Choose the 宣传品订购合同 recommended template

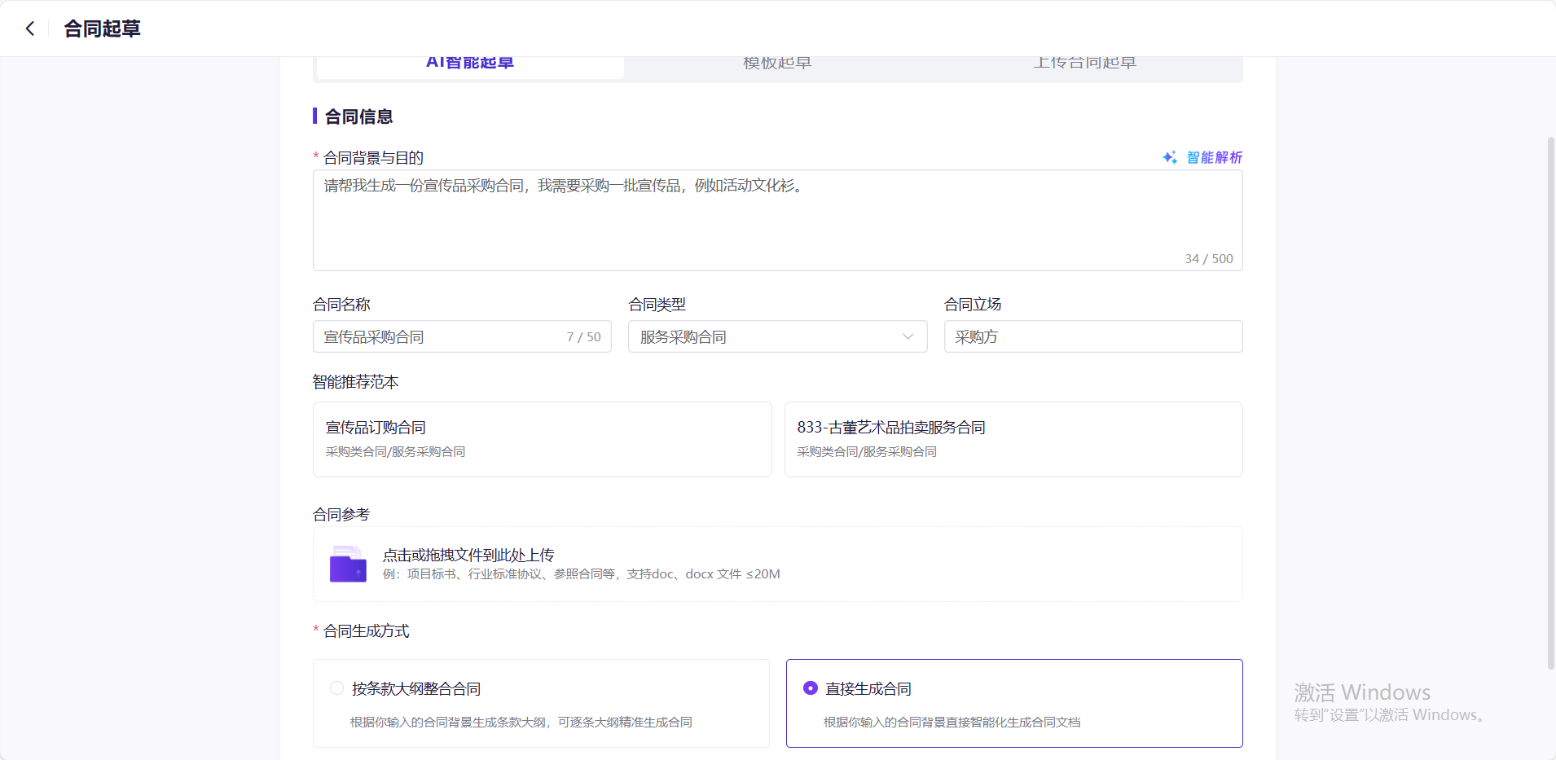click(x=542, y=439)
